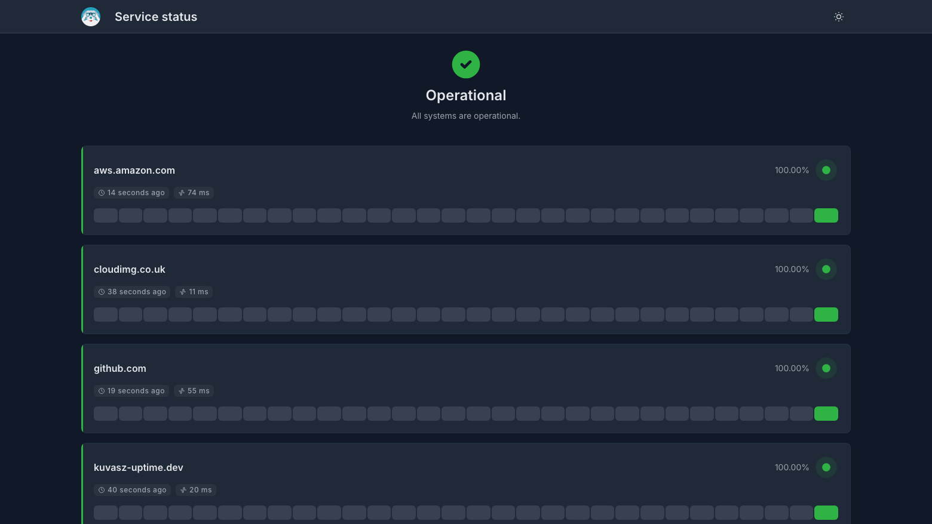
Task: Click 100.00% uptime value for aws.amazon.com
Action: point(792,170)
